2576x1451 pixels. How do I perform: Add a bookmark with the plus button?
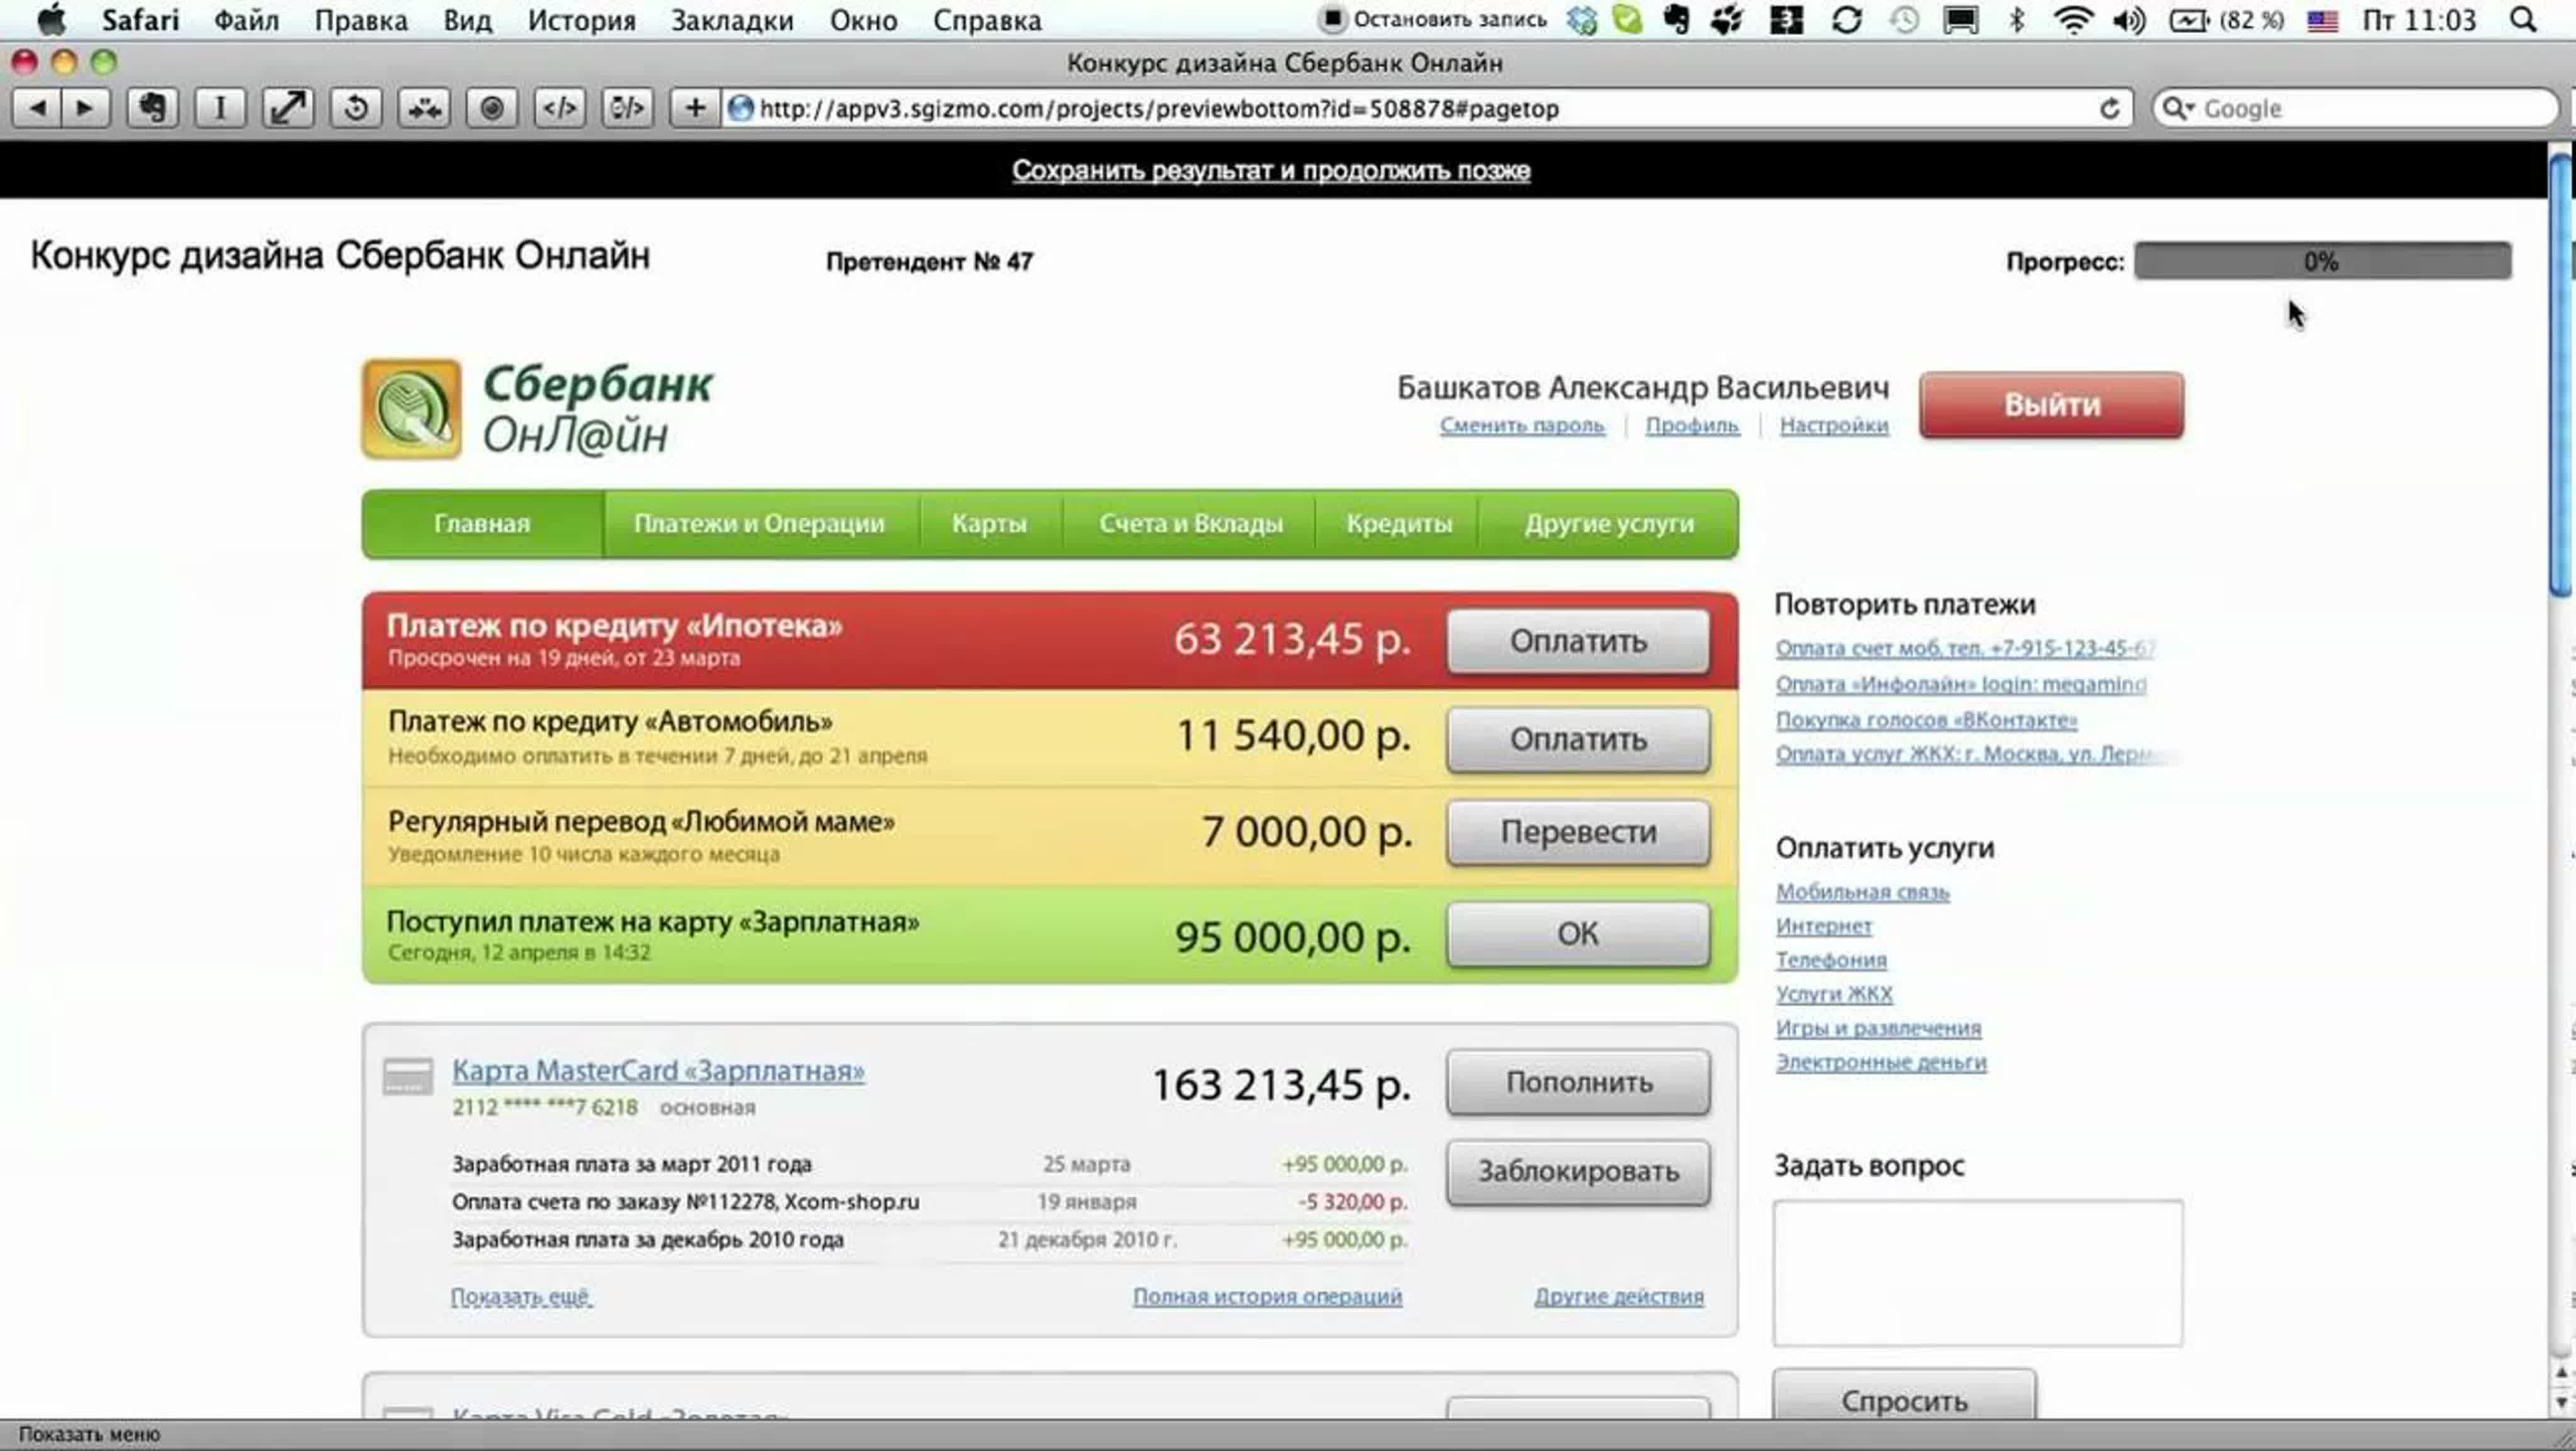coord(695,108)
